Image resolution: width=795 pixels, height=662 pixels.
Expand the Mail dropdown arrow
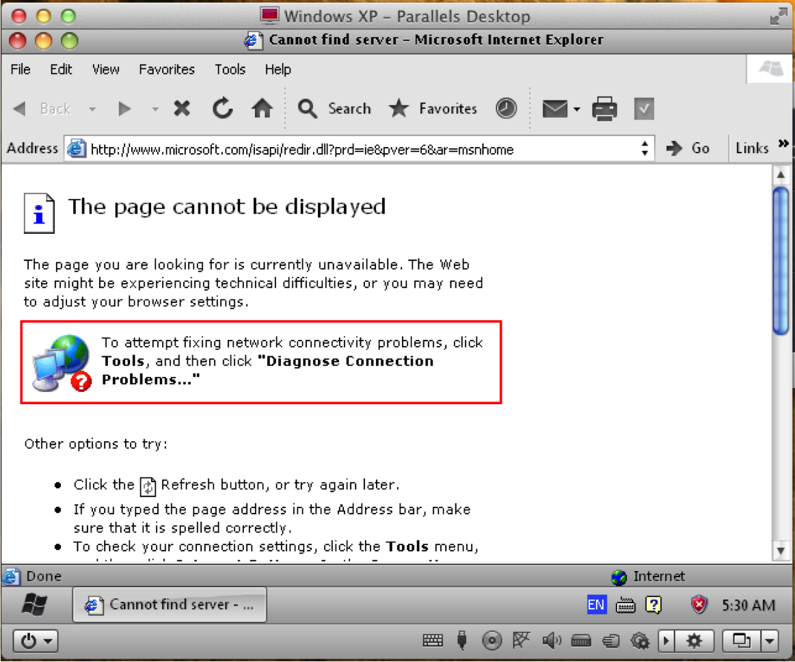[x=576, y=109]
